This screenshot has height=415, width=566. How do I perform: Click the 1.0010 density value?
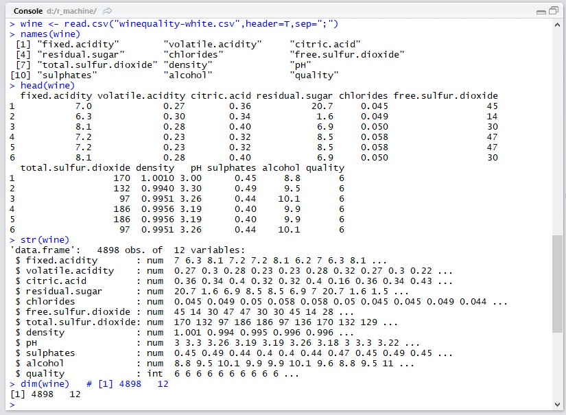(157, 178)
